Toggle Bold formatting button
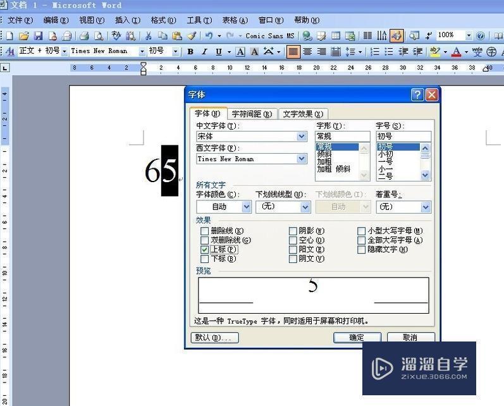Screen dimensions: 504x406 pyautogui.click(x=190, y=51)
